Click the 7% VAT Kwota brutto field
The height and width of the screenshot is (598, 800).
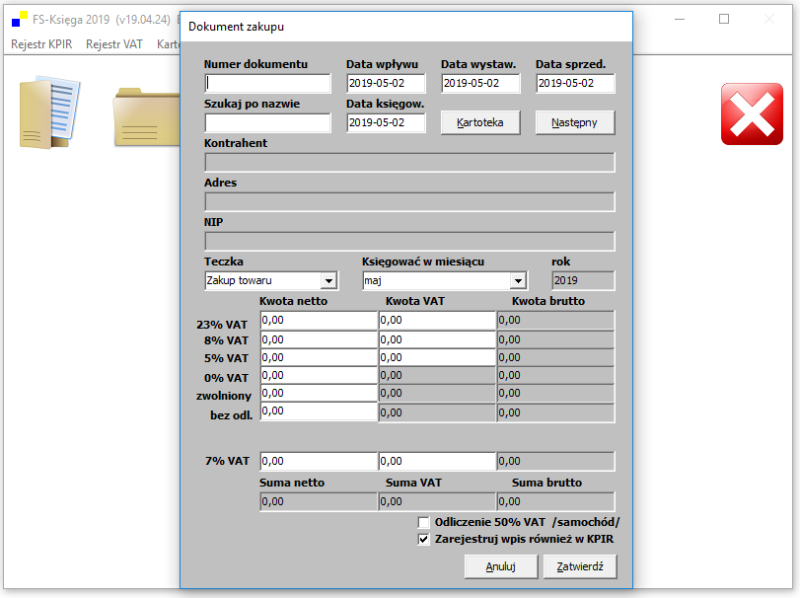point(556,461)
